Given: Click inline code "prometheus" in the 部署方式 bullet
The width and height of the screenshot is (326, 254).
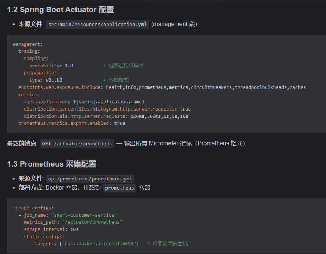Looking at the screenshot, I should point(119,188).
